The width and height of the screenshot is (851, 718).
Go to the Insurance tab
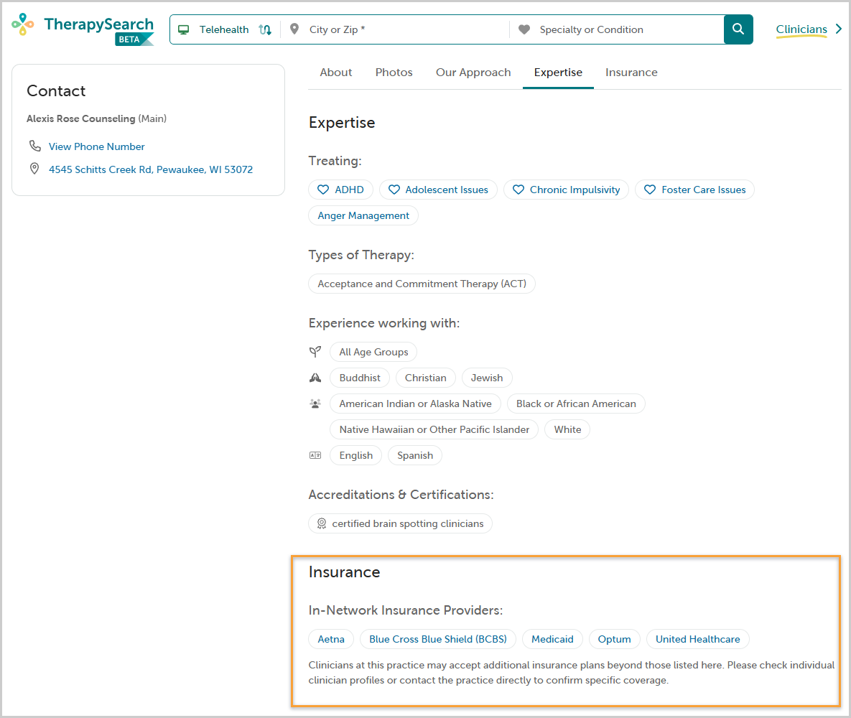click(631, 73)
